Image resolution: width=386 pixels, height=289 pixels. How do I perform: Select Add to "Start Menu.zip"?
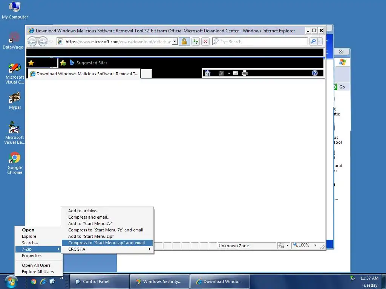point(107,236)
